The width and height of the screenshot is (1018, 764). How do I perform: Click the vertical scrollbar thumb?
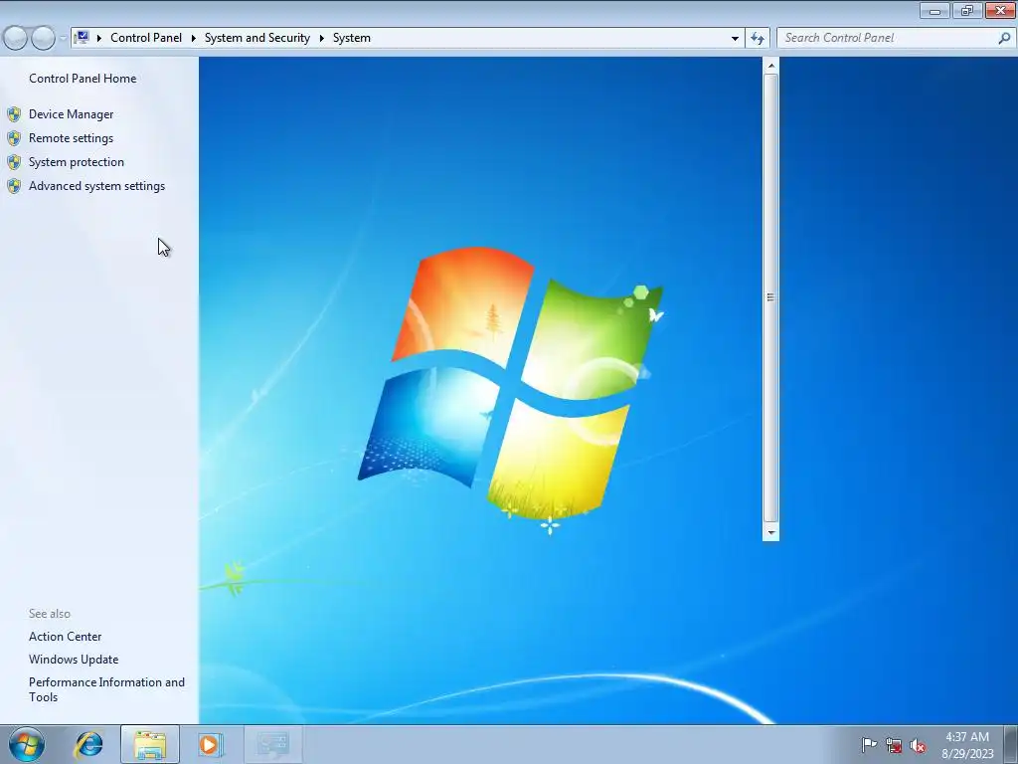pyautogui.click(x=770, y=297)
